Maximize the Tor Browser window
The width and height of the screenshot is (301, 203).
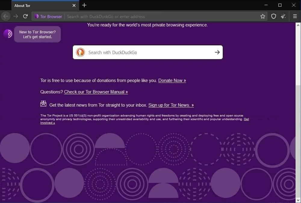(280, 5)
